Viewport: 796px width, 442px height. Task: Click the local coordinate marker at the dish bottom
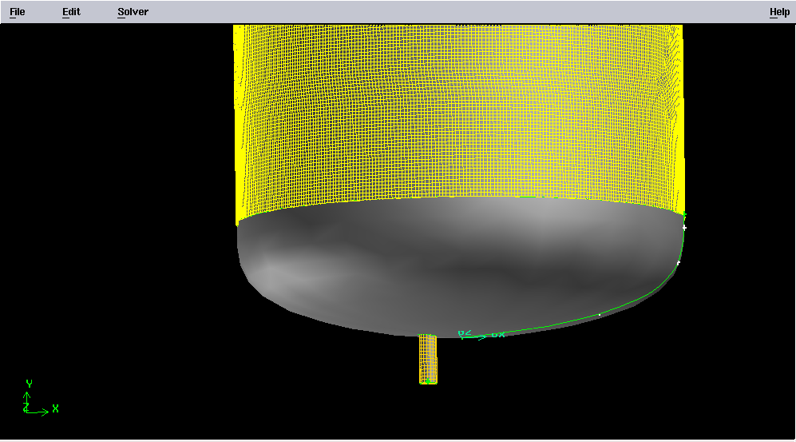[x=463, y=335]
